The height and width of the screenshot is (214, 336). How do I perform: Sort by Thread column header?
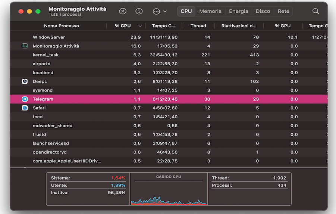pos(198,26)
